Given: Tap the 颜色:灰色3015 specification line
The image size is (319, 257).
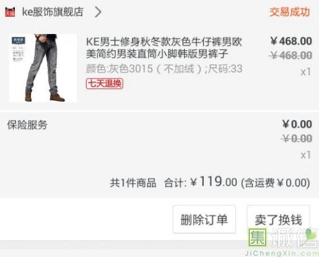Looking at the screenshot, I should click(164, 69).
